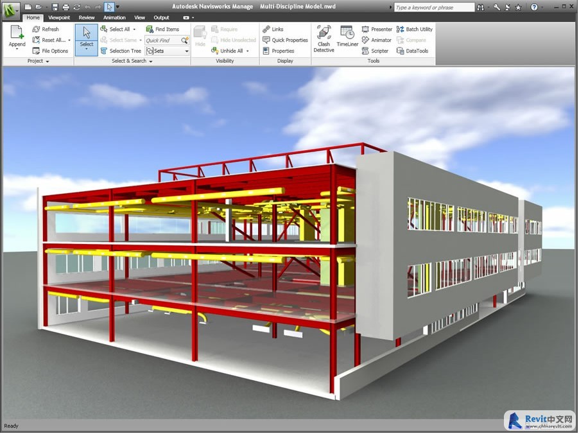Open the Clash Detective tool
Viewport: 579px width, 434px height.
click(x=324, y=39)
